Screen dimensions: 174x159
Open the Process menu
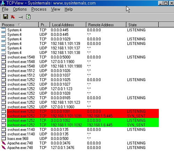39,9
